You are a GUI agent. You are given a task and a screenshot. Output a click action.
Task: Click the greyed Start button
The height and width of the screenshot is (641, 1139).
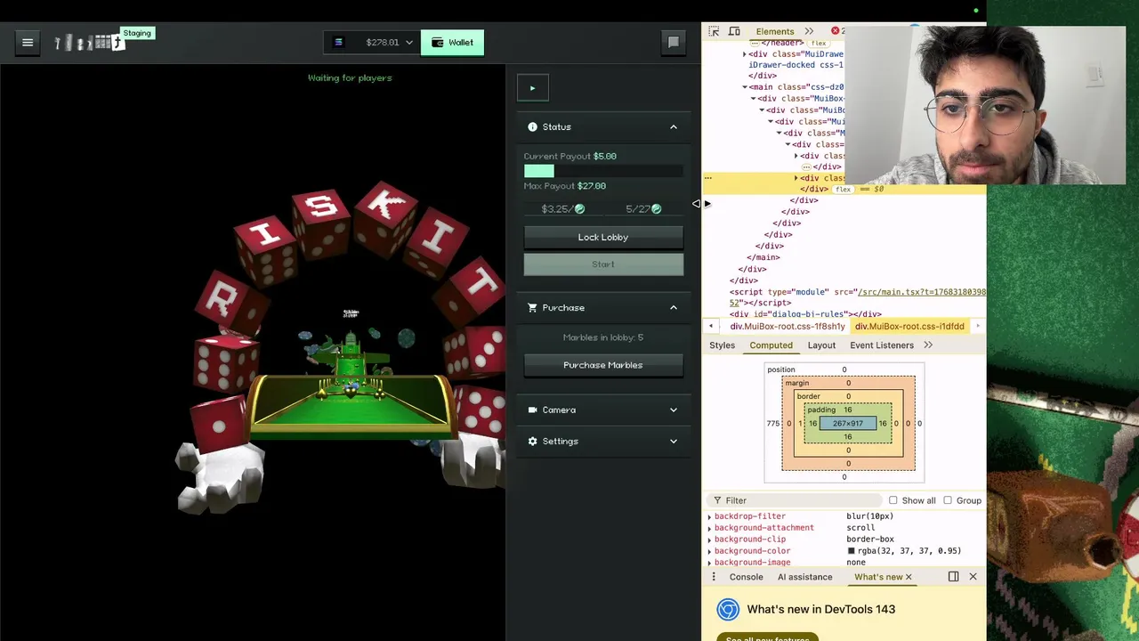click(x=603, y=264)
